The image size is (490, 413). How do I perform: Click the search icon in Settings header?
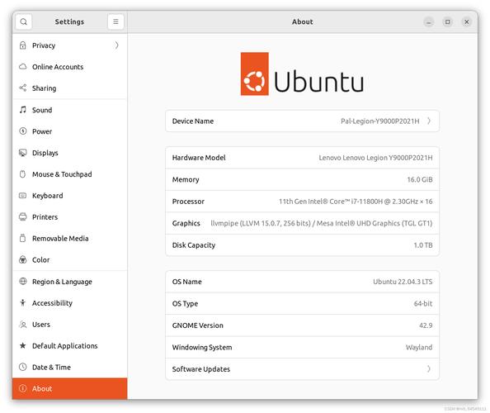[x=23, y=21]
